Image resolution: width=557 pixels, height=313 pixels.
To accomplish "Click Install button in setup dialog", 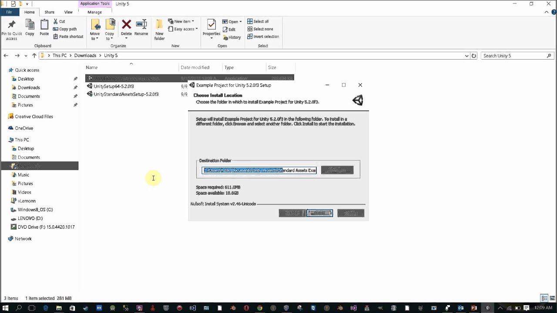I will pos(319,213).
